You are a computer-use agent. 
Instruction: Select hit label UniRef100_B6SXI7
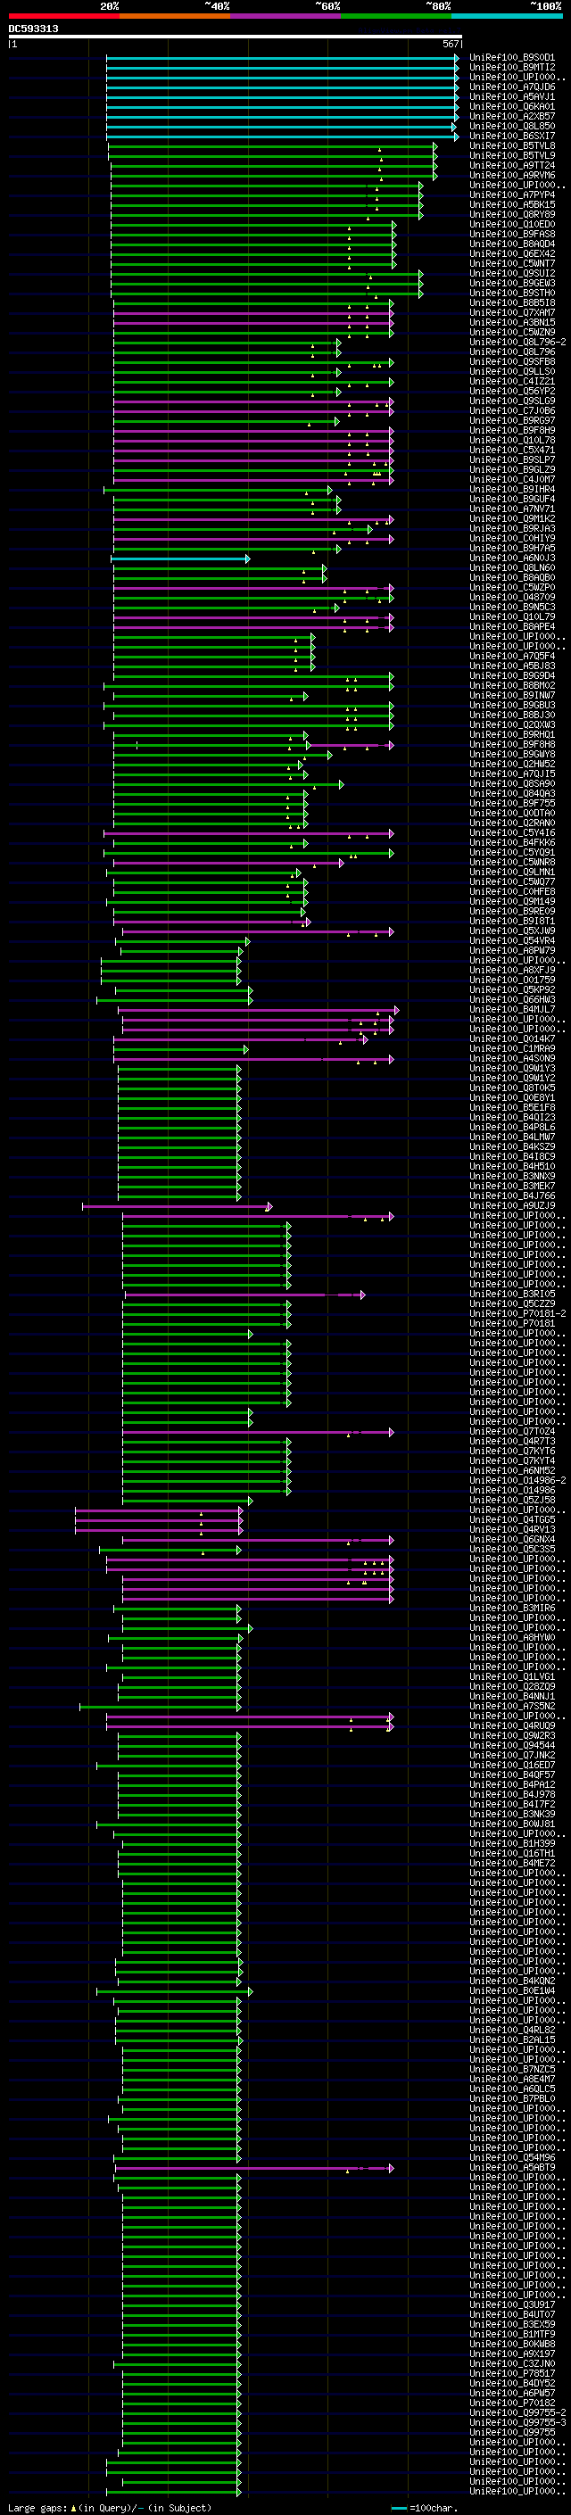coord(512,136)
